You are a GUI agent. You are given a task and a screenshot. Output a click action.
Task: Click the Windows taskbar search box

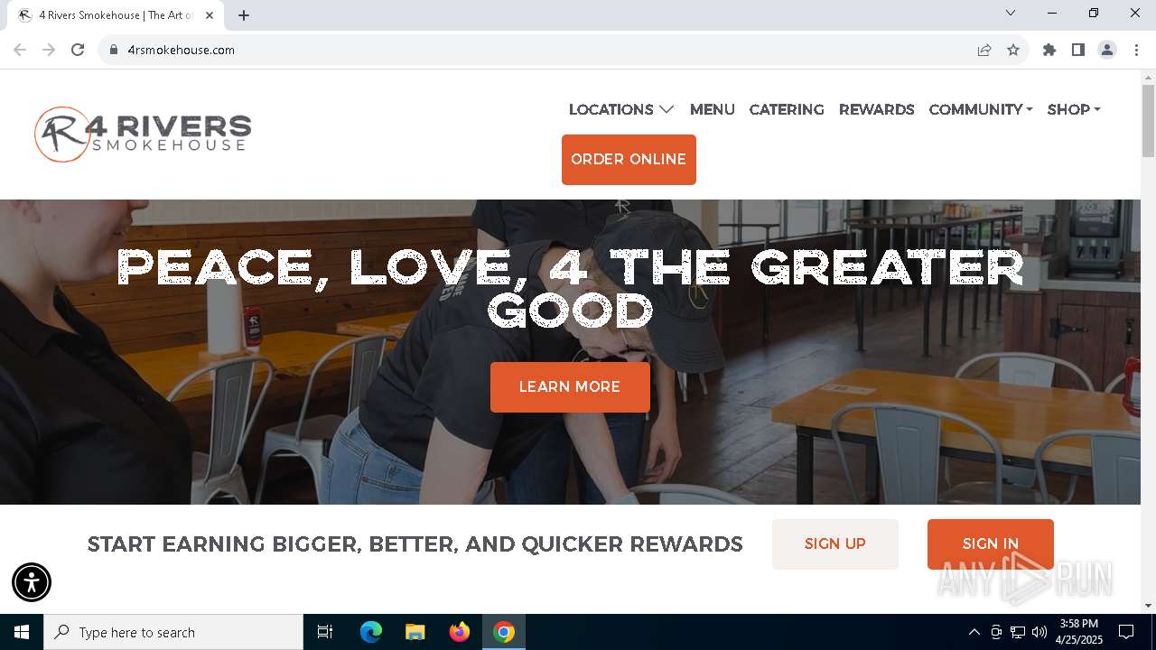173,632
